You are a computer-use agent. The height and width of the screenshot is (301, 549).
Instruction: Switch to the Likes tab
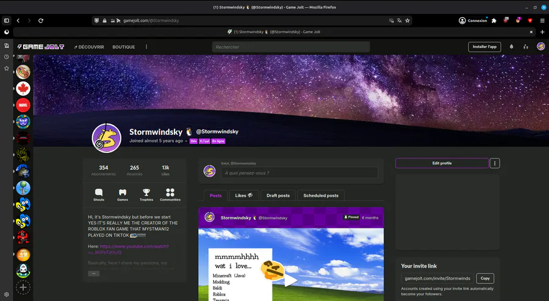tap(244, 196)
